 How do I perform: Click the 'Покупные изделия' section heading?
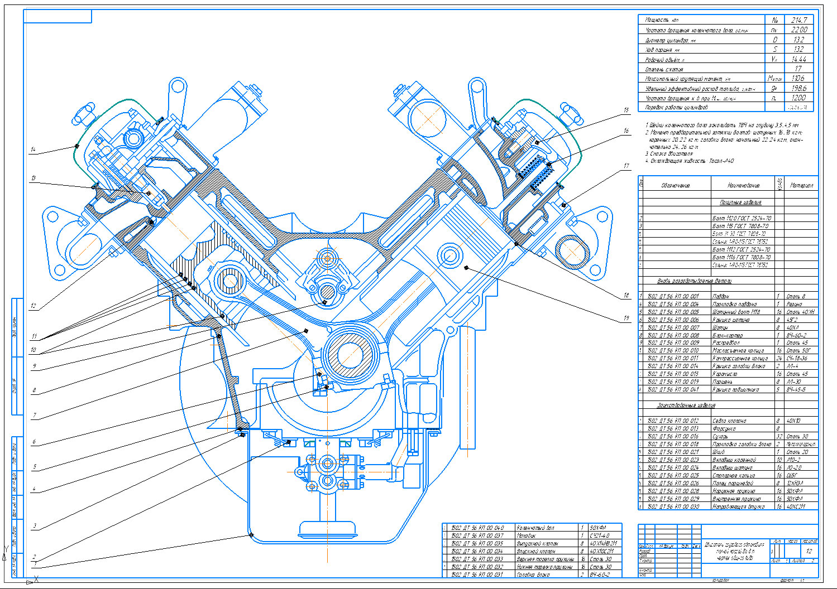(740, 202)
